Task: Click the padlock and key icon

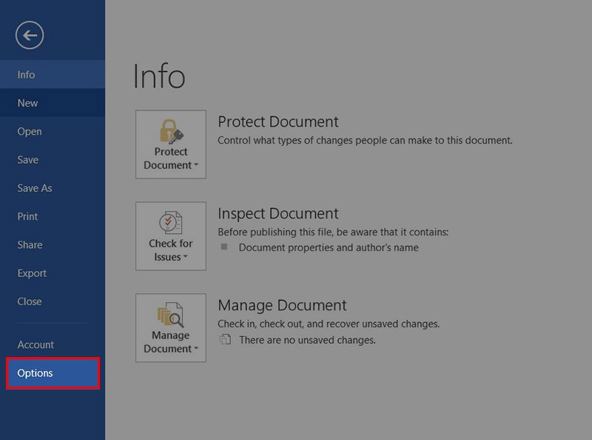Action: click(x=171, y=131)
